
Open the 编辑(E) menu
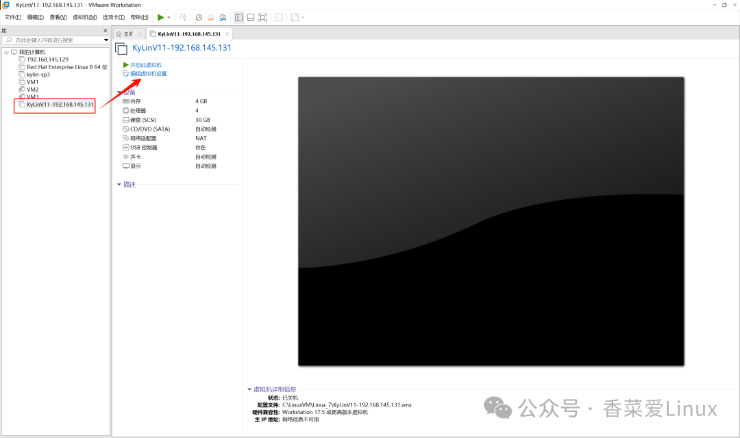(x=36, y=17)
